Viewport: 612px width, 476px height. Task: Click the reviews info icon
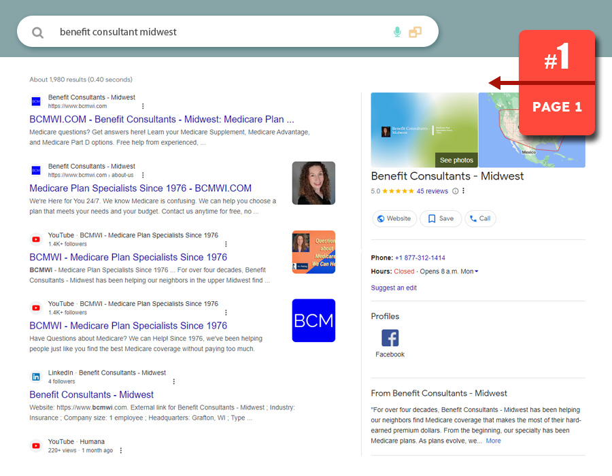pyautogui.click(x=455, y=191)
